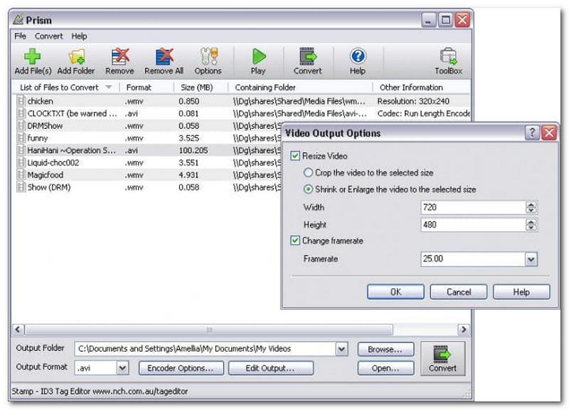Open the Convert menu in the menu bar
The image size is (569, 410).
(49, 36)
